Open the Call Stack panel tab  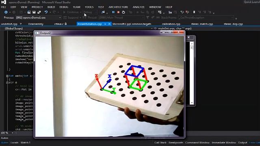160,142
